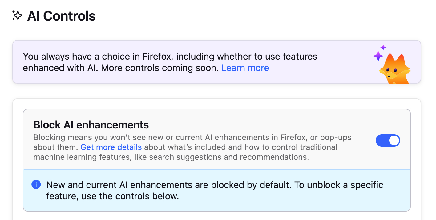Click the small purple sparkle above the fox
436x220 pixels.
coord(383,47)
